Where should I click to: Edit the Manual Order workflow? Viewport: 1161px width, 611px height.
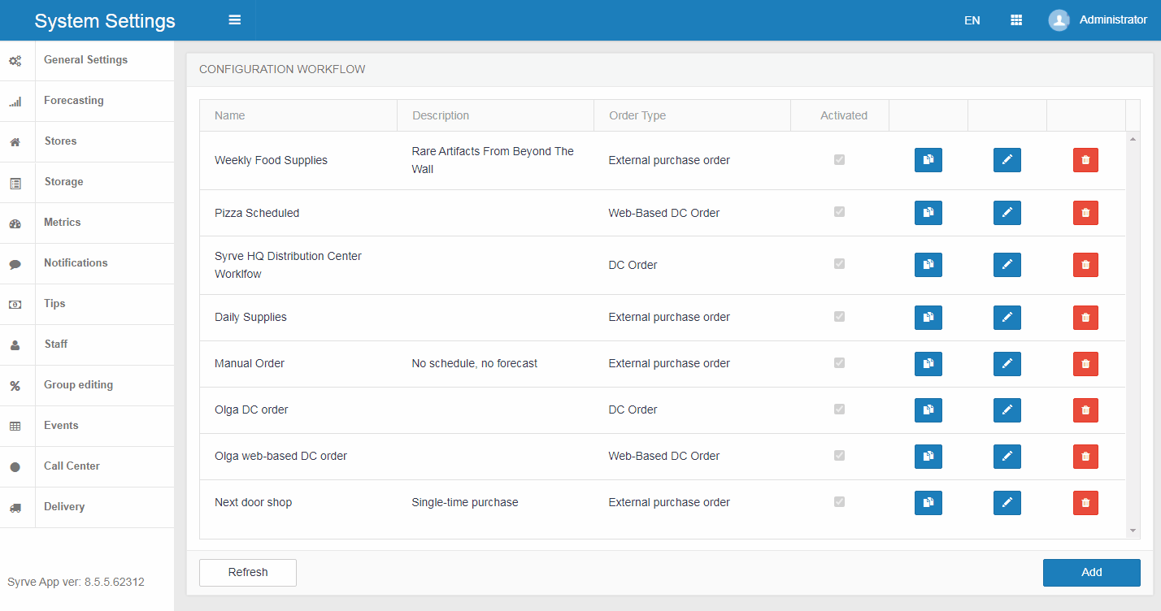(1007, 364)
